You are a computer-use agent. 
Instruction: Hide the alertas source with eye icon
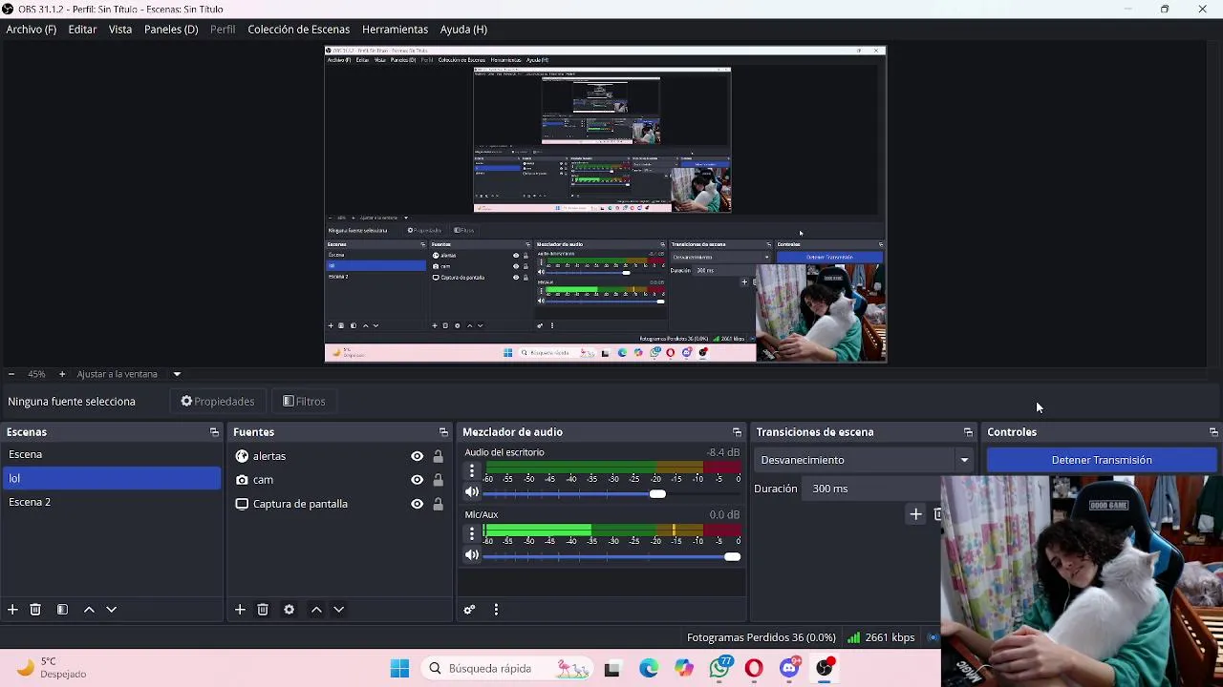[417, 456]
